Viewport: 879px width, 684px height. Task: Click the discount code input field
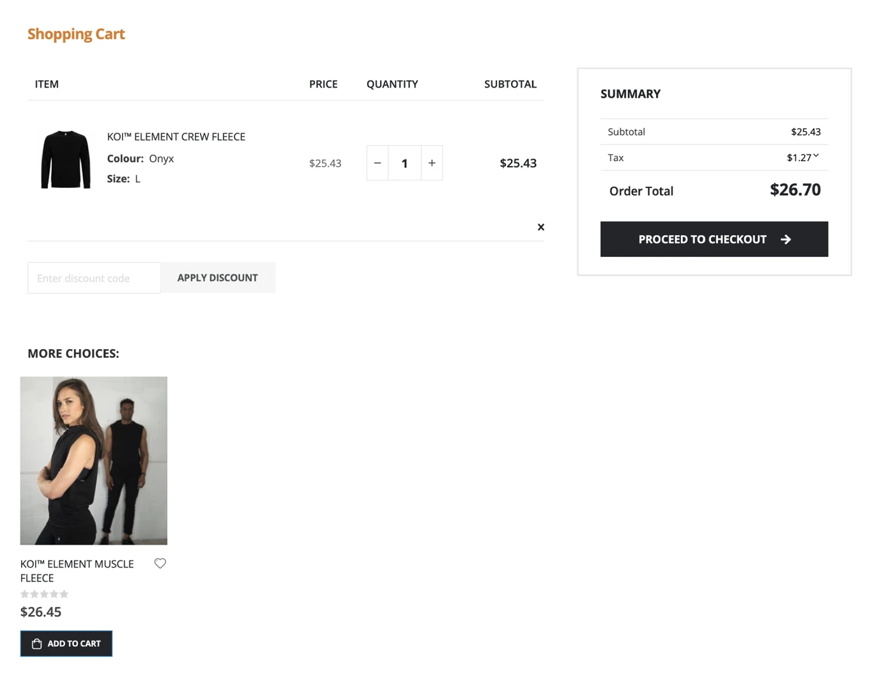pos(94,278)
